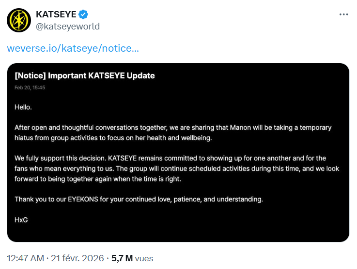Open the weverse.io/katseye/notice link

pos(73,49)
